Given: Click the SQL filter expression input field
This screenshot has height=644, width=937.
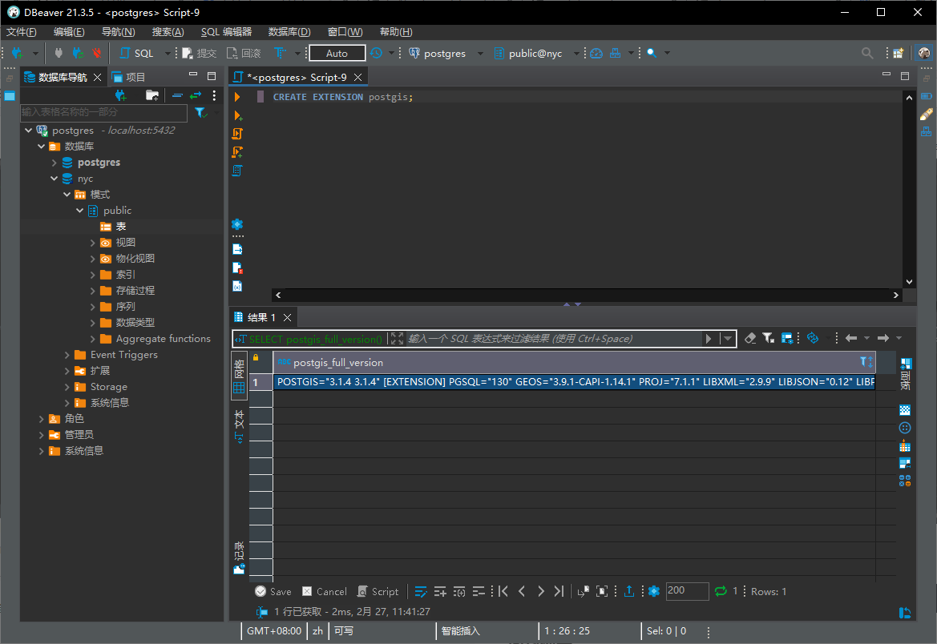Looking at the screenshot, I should [554, 339].
